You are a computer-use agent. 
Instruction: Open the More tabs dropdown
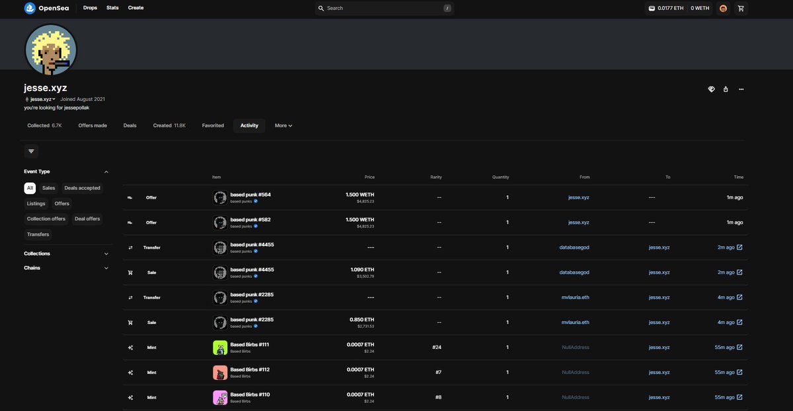[283, 125]
